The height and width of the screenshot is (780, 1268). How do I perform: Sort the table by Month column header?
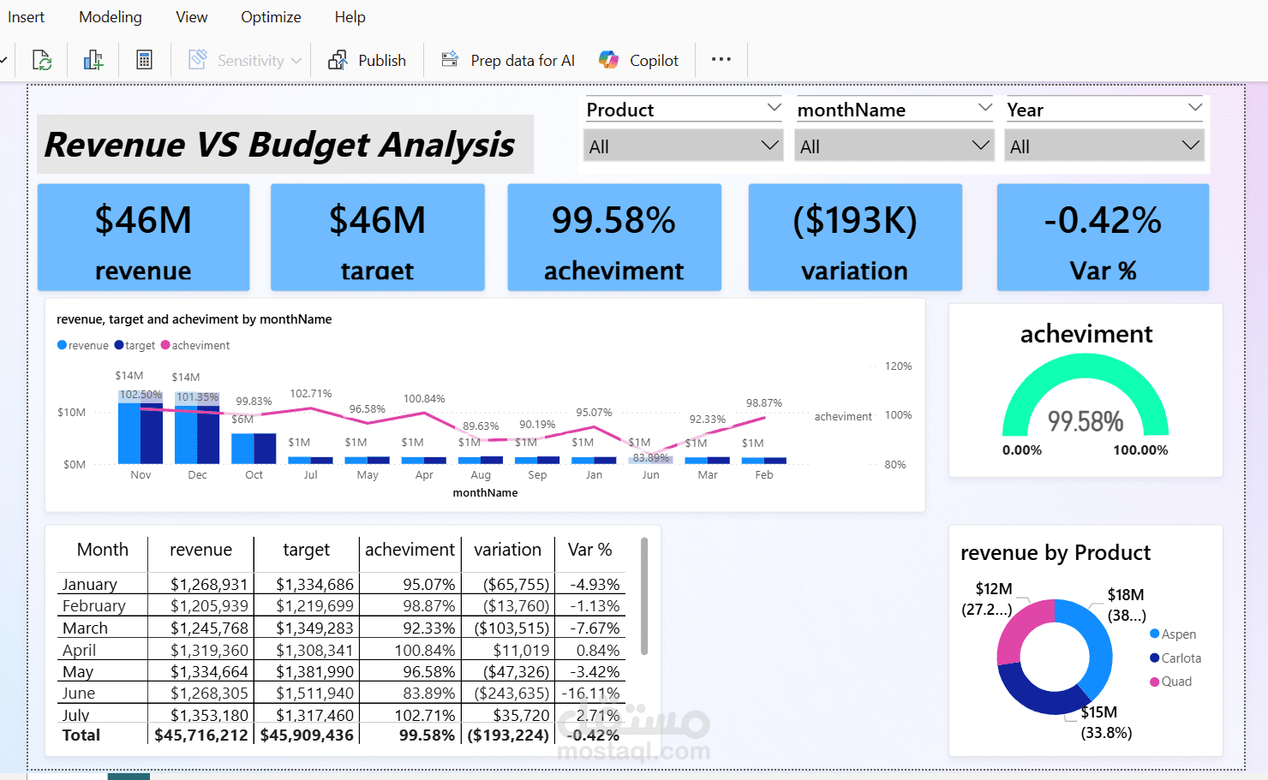pos(103,550)
